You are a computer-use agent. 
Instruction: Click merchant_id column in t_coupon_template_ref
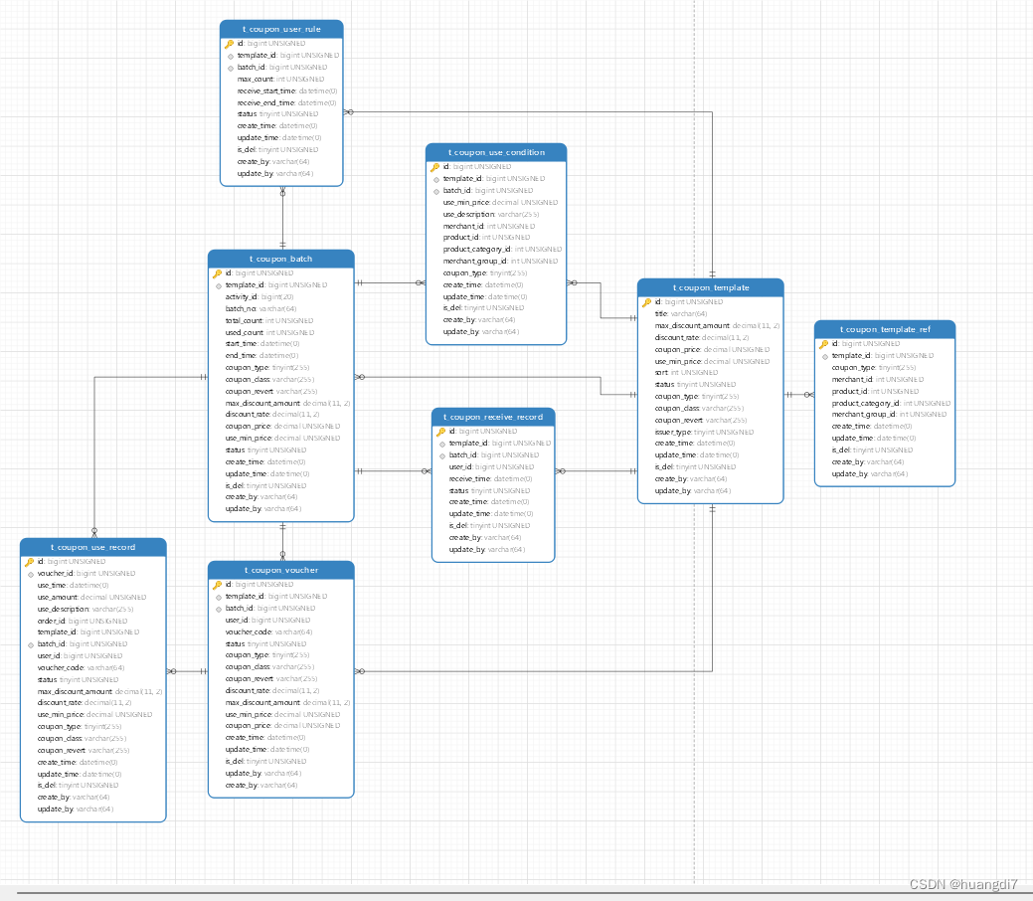pyautogui.click(x=878, y=380)
